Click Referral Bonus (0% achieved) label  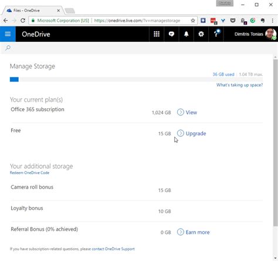[45, 229]
